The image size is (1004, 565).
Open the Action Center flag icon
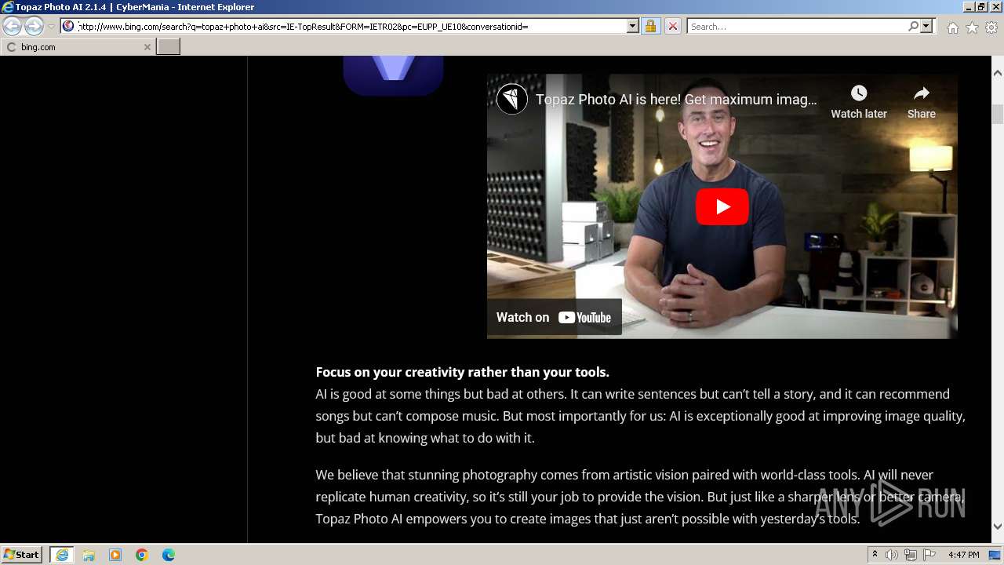coord(929,555)
